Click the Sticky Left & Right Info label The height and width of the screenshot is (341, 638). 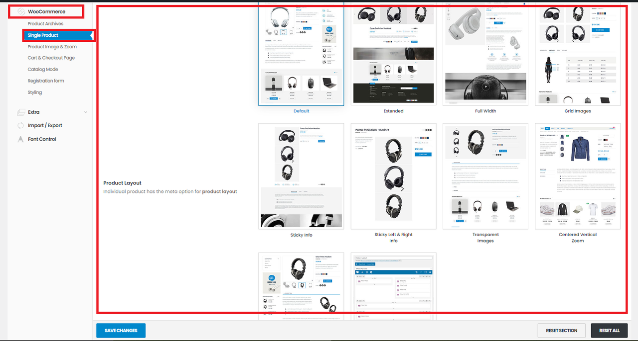tap(393, 238)
